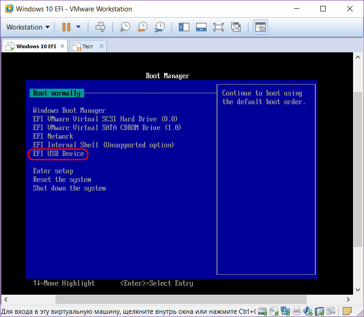This screenshot has height=317, width=364.
Task: Choose Enter setup option
Action: pyautogui.click(x=53, y=171)
